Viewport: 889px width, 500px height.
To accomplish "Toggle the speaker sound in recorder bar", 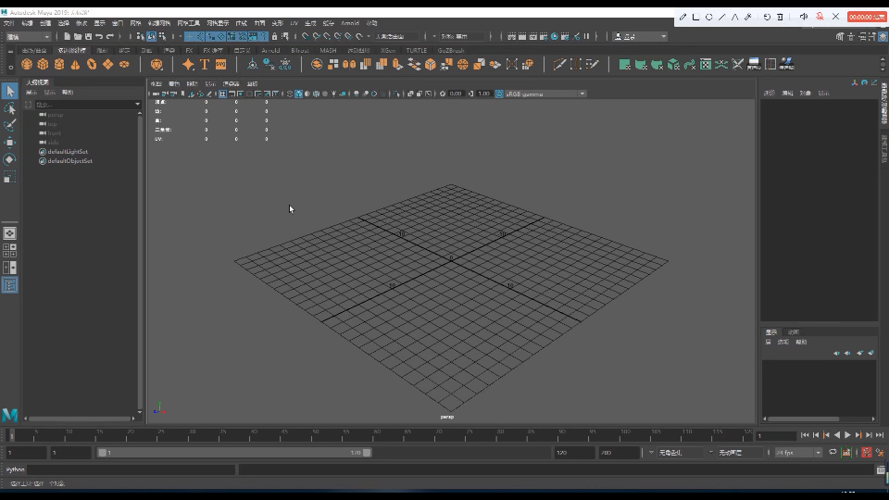I will point(803,17).
